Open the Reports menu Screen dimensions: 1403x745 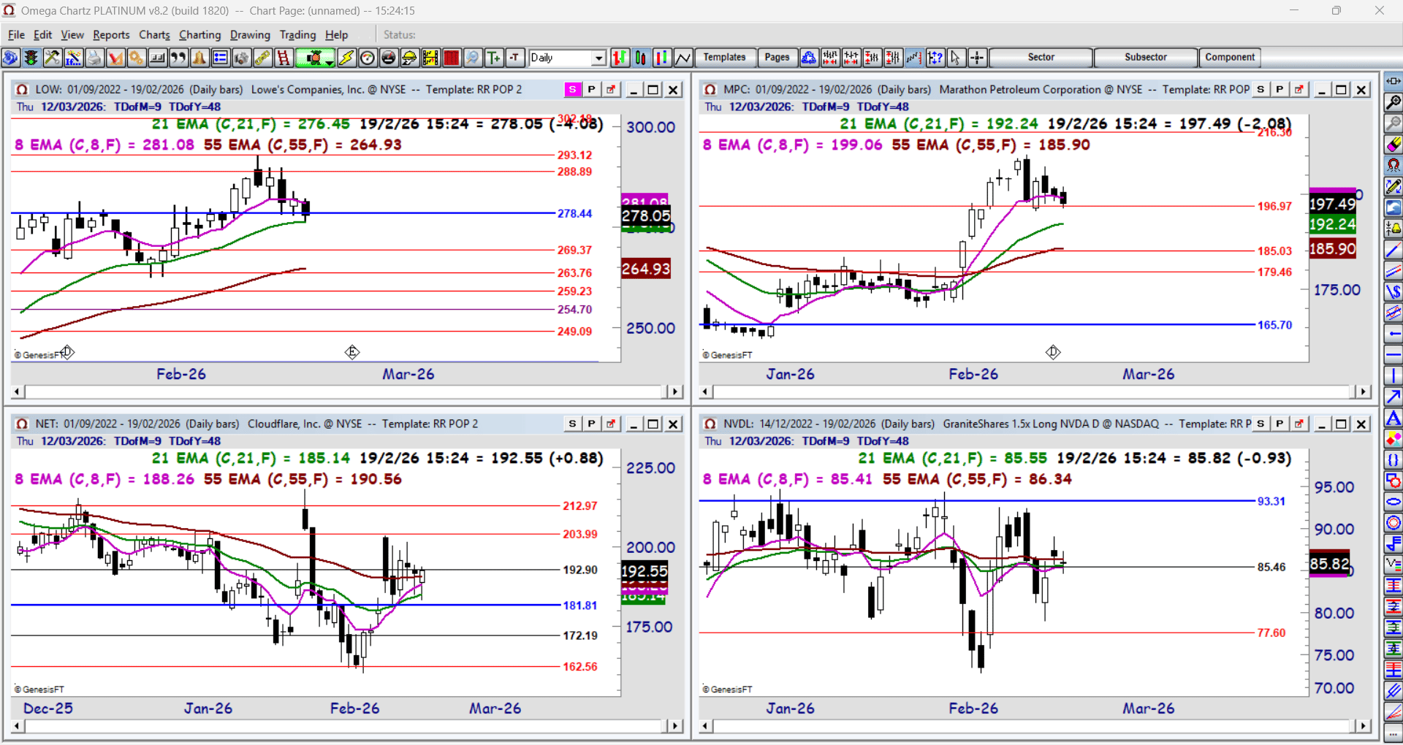[111, 34]
